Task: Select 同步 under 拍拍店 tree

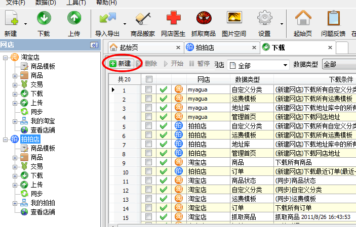Action: click(x=36, y=194)
